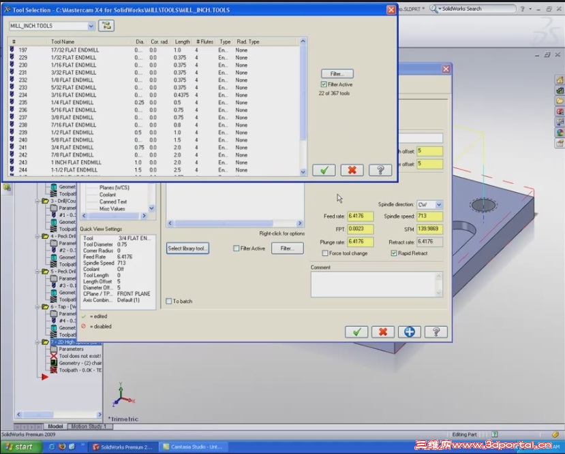The height and width of the screenshot is (454, 565).
Task: Select Canned Text in parameter tree
Action: [x=112, y=202]
